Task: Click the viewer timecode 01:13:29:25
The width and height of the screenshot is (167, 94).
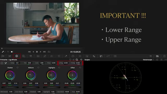Action: coord(75,52)
